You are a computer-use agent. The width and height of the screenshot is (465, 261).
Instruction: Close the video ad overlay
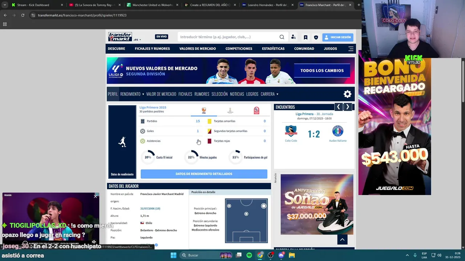(x=95, y=196)
